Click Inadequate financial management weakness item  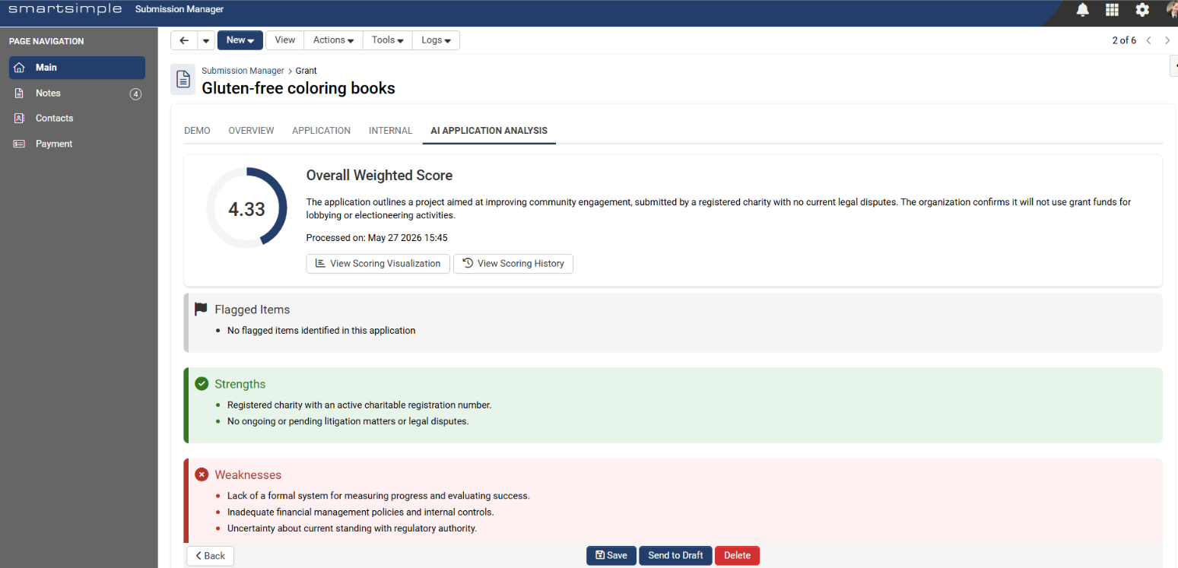[x=360, y=512]
